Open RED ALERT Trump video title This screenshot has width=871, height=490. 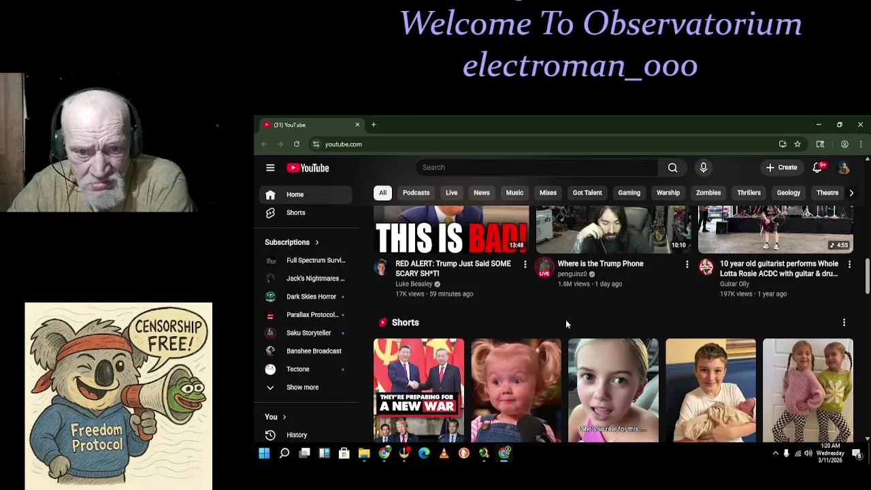[453, 269]
